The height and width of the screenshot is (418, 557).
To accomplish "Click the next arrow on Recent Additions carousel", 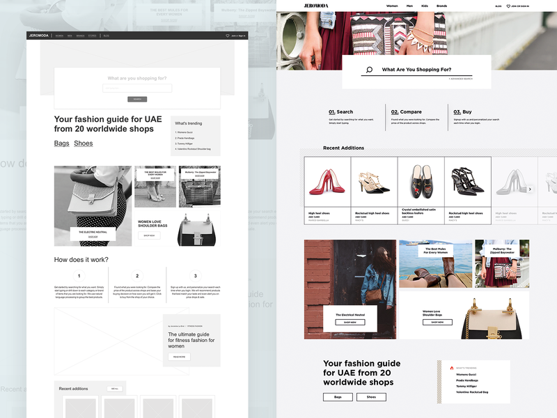I will (530, 189).
